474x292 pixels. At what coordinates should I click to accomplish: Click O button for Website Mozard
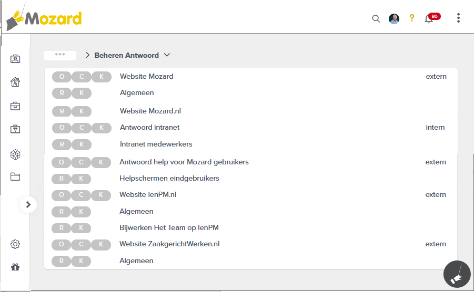[62, 77]
